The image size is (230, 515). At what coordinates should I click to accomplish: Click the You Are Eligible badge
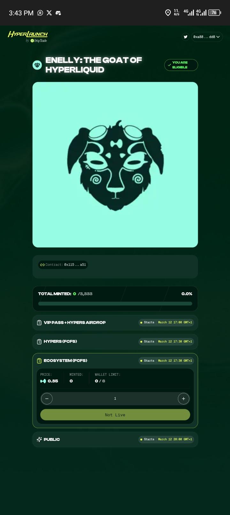tap(181, 65)
